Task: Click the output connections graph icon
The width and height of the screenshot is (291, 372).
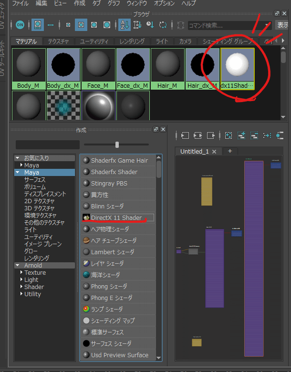Action: (210, 135)
